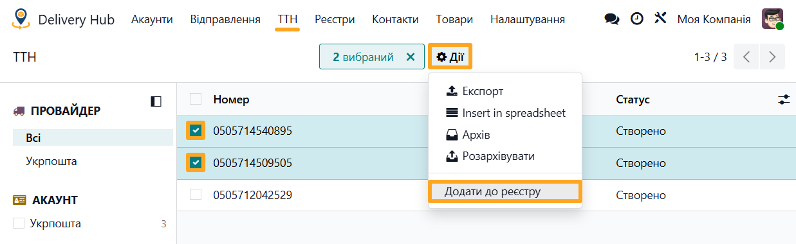Open the Дії actions dropdown
Viewport: 796px width, 244px height.
[x=450, y=57]
